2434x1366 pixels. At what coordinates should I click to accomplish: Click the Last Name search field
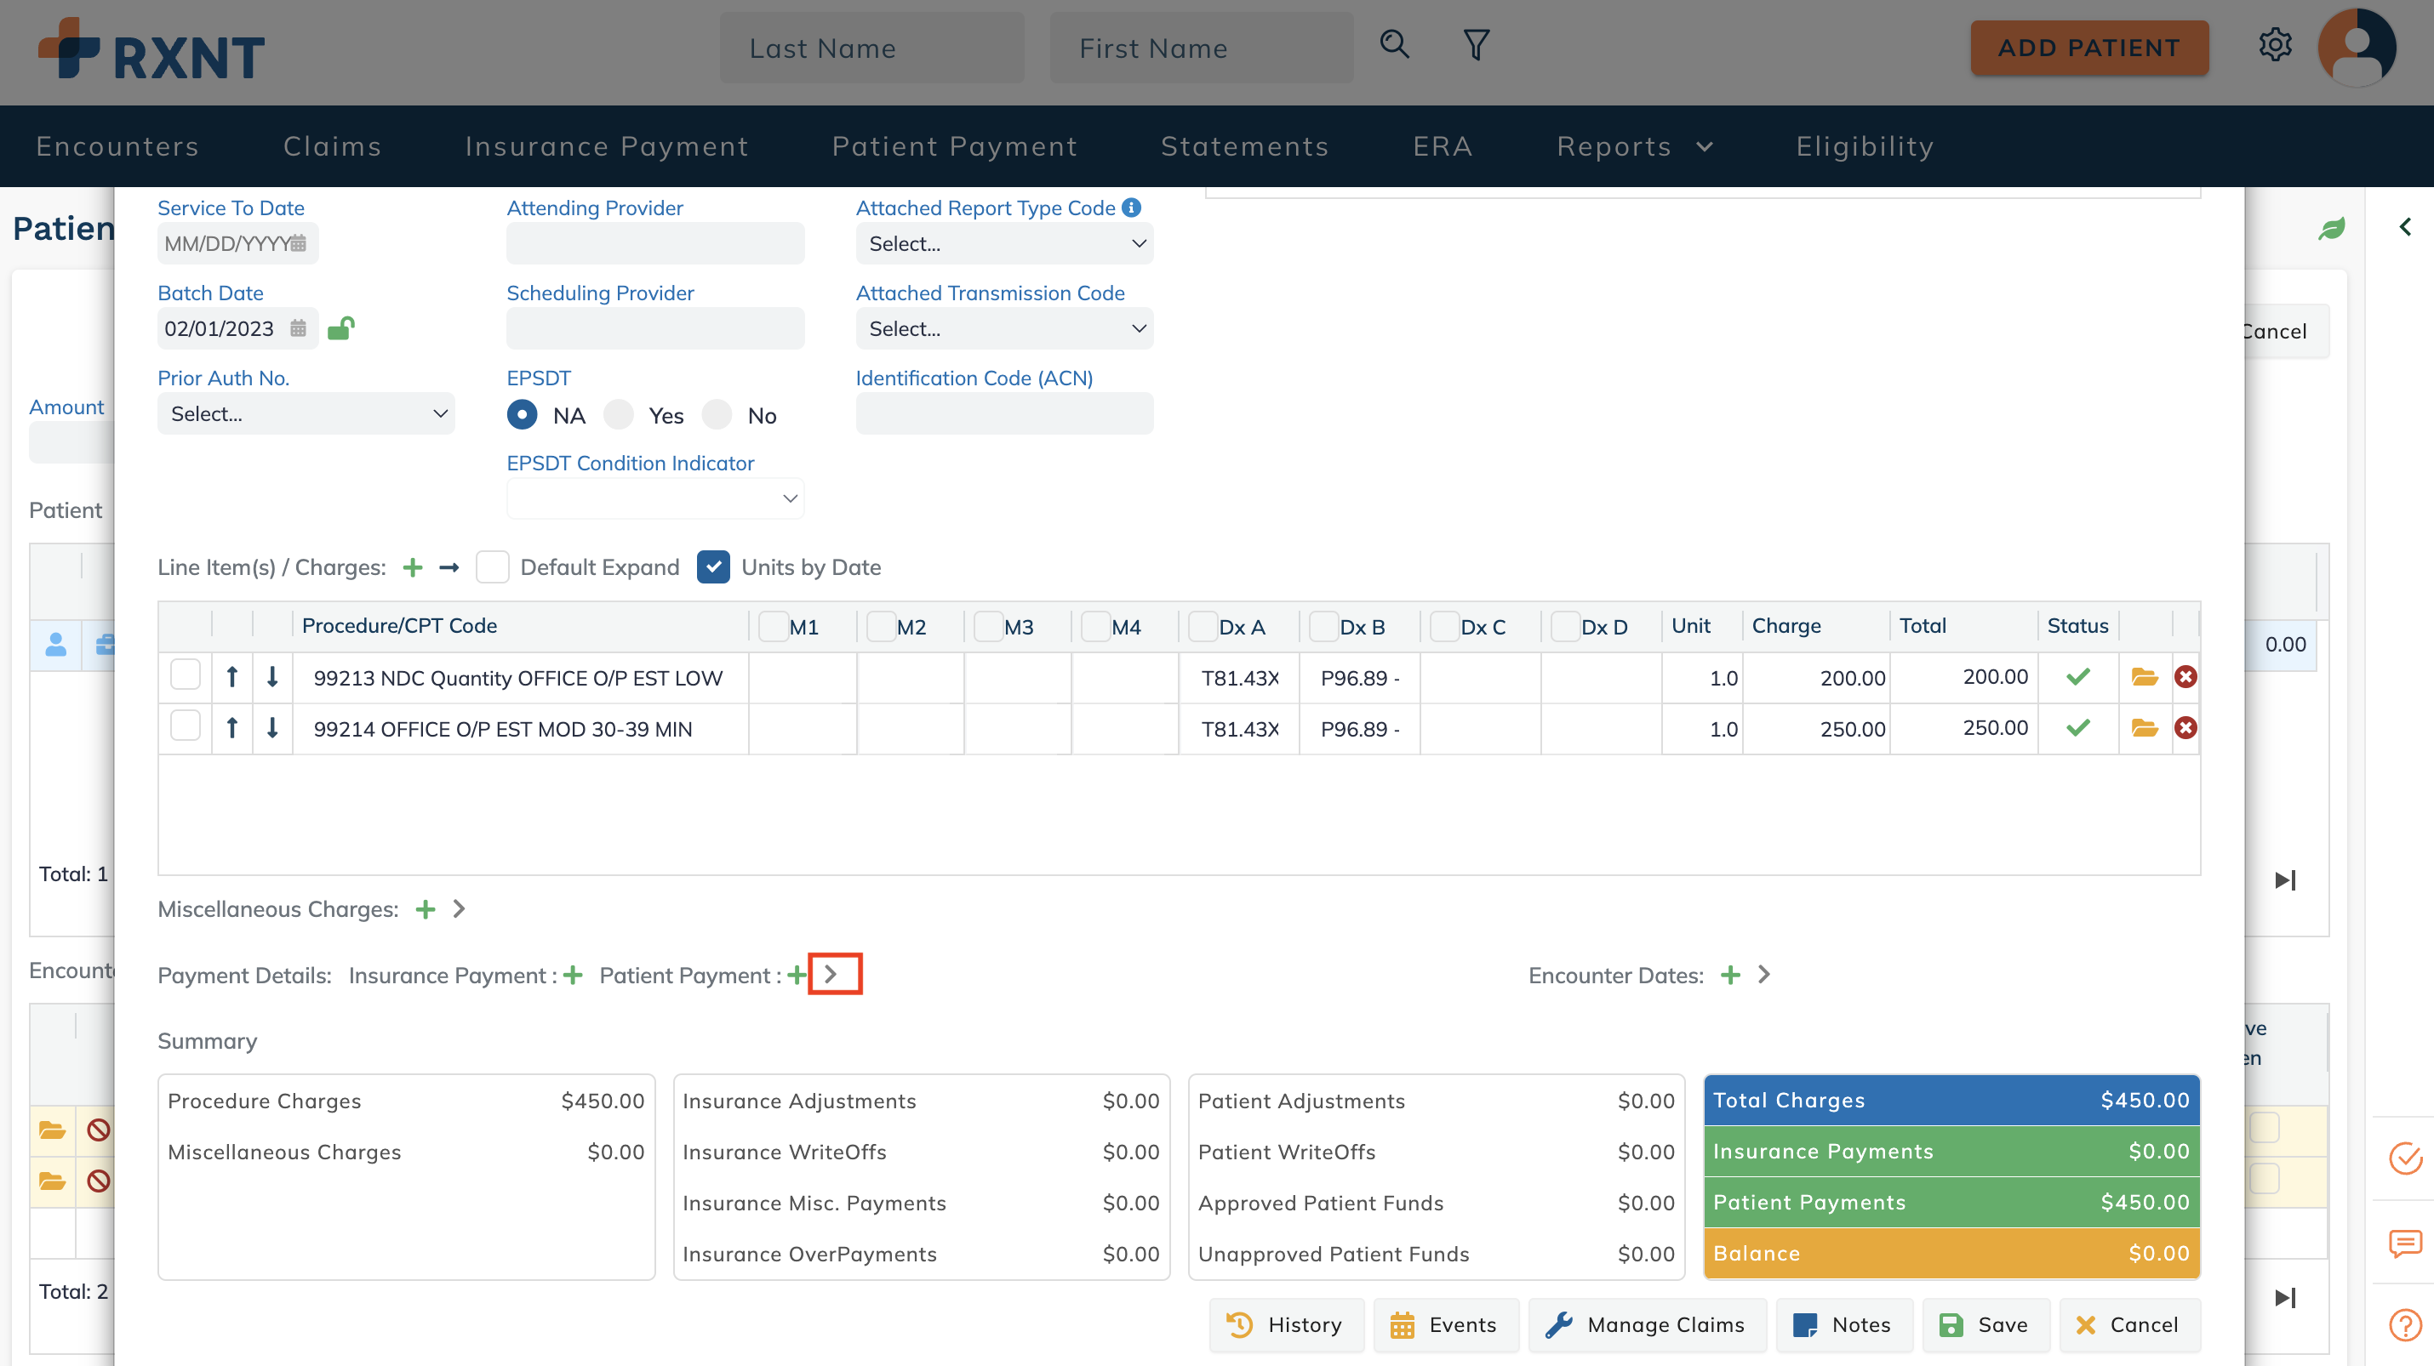[871, 47]
